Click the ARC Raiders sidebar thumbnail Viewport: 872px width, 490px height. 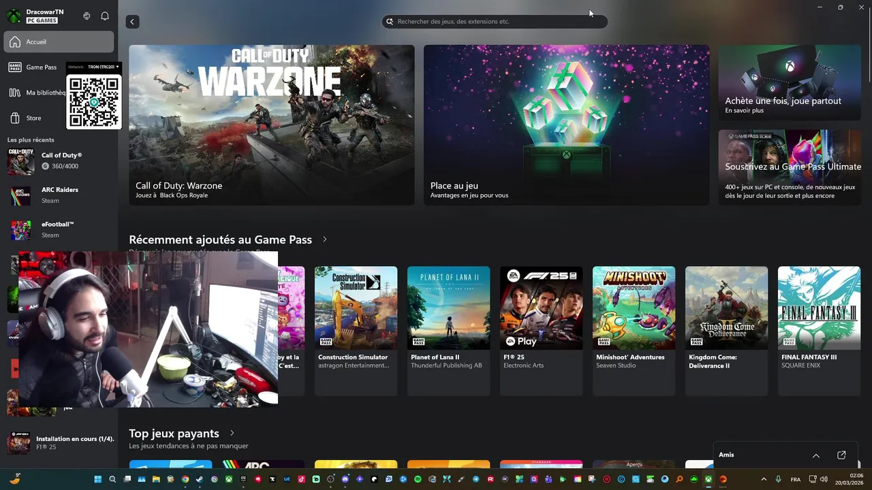[x=20, y=196]
